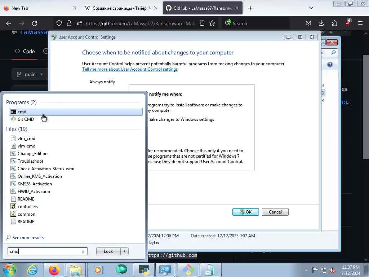Bookmark this page with star icon
This screenshot has width=369, height=277.
coord(212,23)
